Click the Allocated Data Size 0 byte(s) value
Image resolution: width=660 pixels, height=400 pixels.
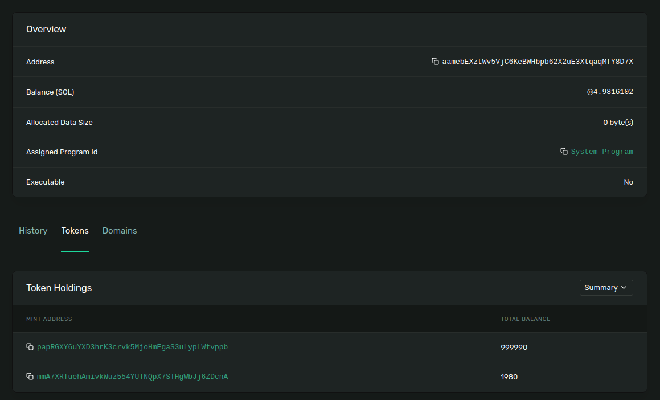618,122
